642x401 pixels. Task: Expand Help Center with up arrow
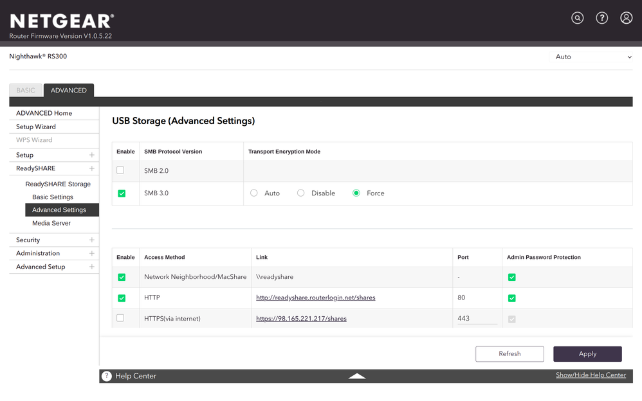point(357,376)
